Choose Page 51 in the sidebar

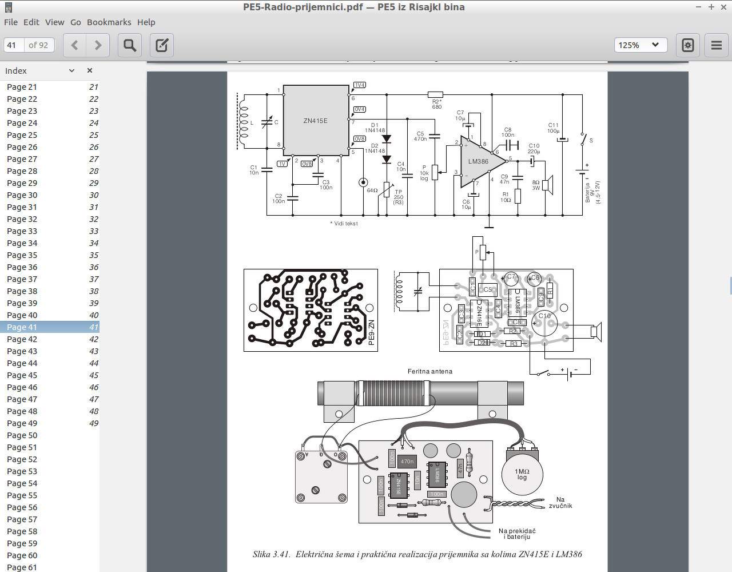point(50,447)
